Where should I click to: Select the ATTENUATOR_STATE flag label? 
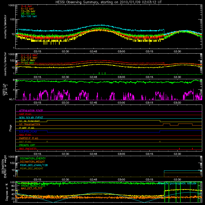tap(31, 111)
